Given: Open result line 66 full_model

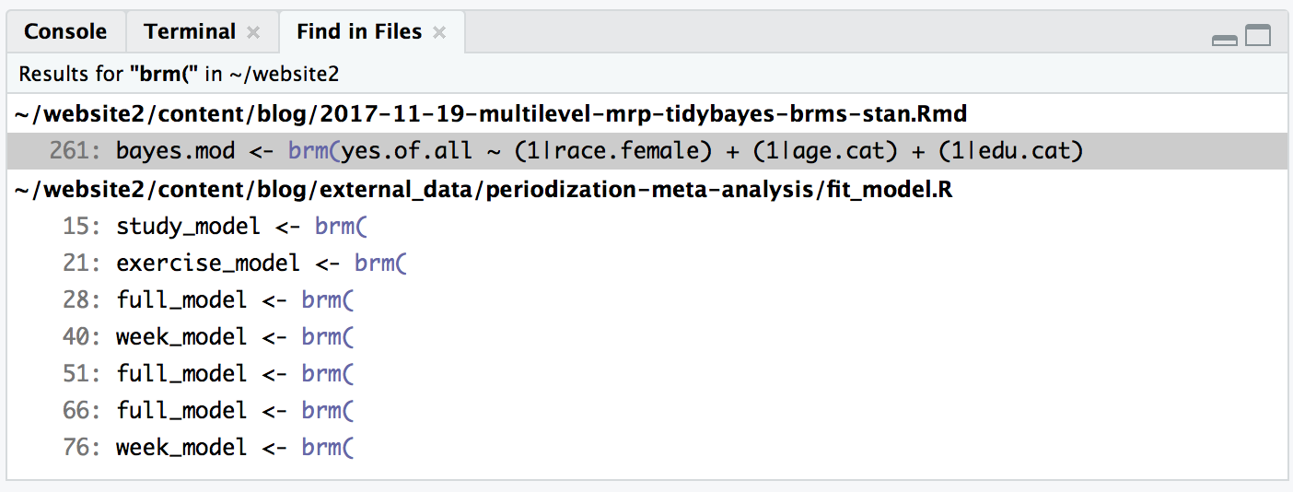Looking at the screenshot, I should pyautogui.click(x=646, y=410).
